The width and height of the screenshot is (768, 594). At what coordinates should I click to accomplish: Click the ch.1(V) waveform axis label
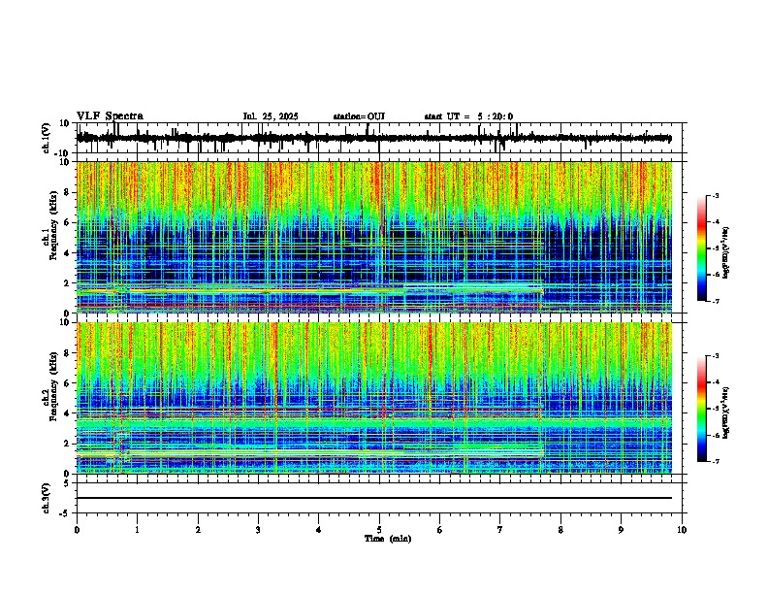(x=47, y=138)
